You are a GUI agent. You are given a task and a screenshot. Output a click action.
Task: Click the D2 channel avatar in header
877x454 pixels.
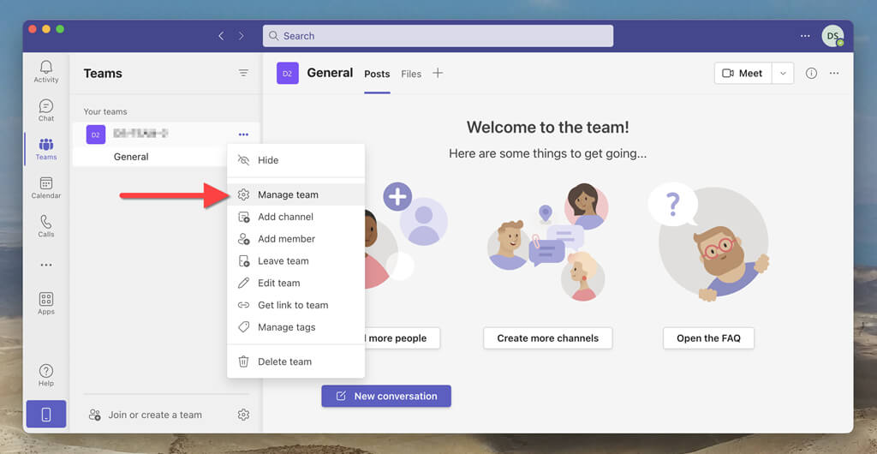(288, 74)
